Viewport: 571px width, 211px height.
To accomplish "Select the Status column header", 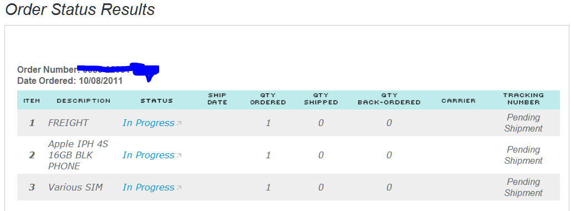I will 156,101.
